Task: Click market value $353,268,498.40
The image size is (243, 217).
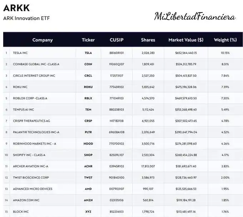Action: 186,110
